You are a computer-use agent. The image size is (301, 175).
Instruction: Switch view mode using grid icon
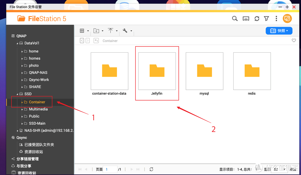click(x=82, y=31)
